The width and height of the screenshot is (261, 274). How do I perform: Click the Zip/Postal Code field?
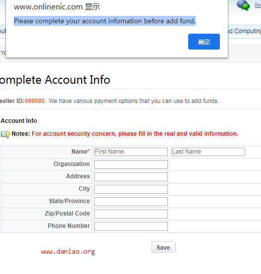click(x=131, y=214)
